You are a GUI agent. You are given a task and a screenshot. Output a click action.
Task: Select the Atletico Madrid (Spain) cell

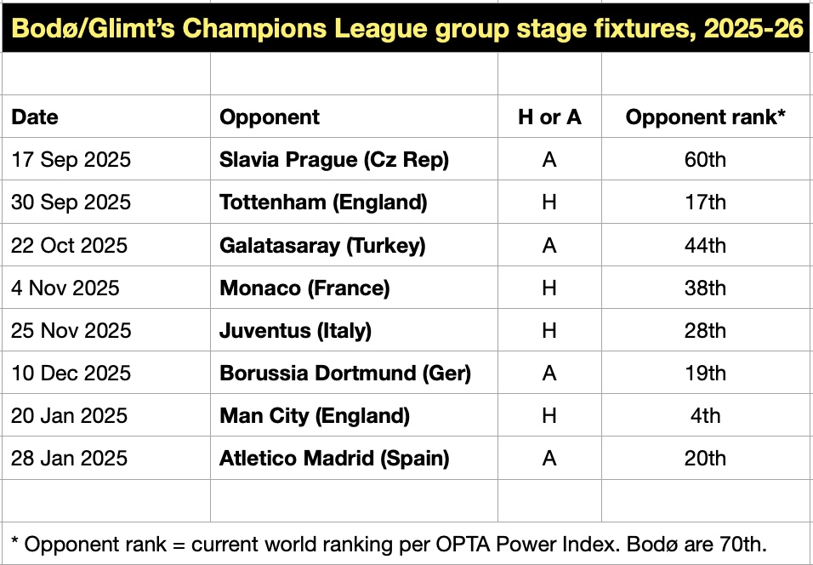334,458
